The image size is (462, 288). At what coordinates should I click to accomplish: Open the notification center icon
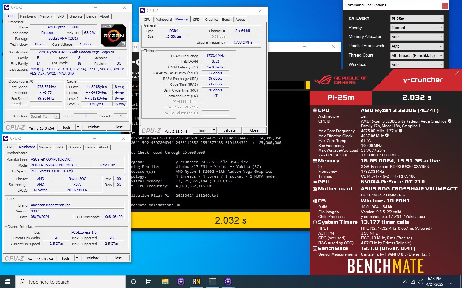(x=451, y=282)
